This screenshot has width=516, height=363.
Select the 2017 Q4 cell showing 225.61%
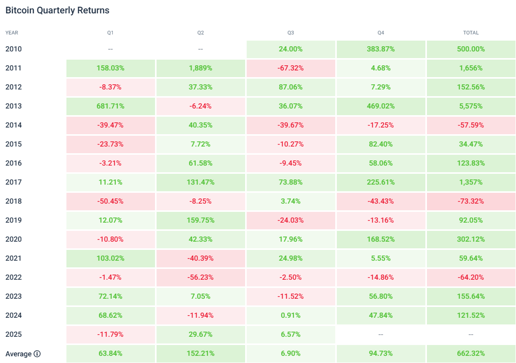click(x=381, y=182)
